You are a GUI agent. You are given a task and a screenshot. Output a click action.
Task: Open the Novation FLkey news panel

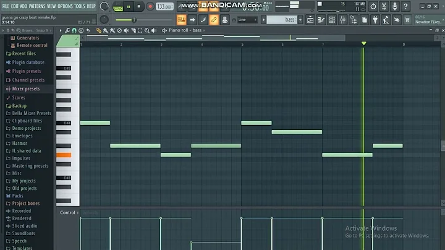[428, 20]
